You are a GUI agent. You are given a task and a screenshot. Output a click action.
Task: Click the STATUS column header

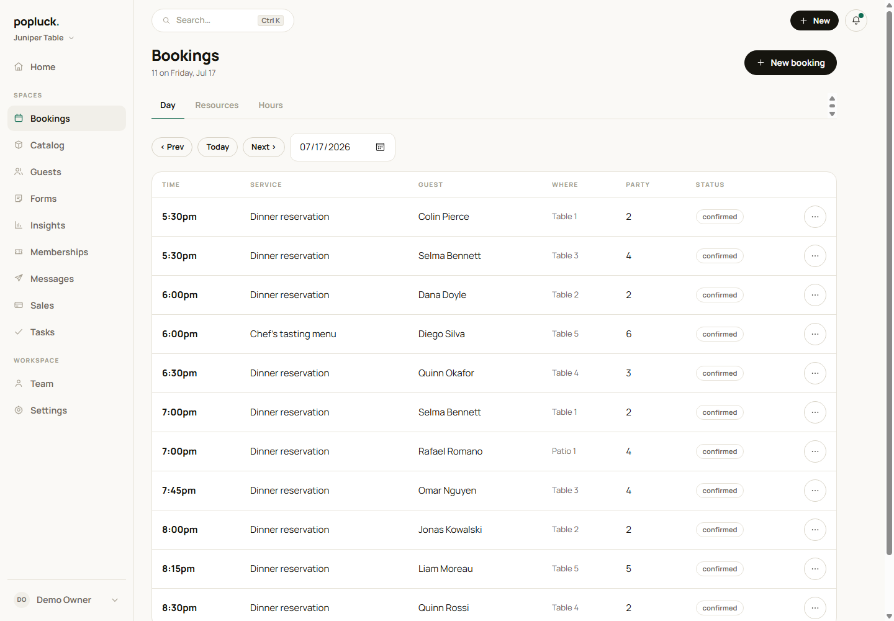(x=710, y=185)
